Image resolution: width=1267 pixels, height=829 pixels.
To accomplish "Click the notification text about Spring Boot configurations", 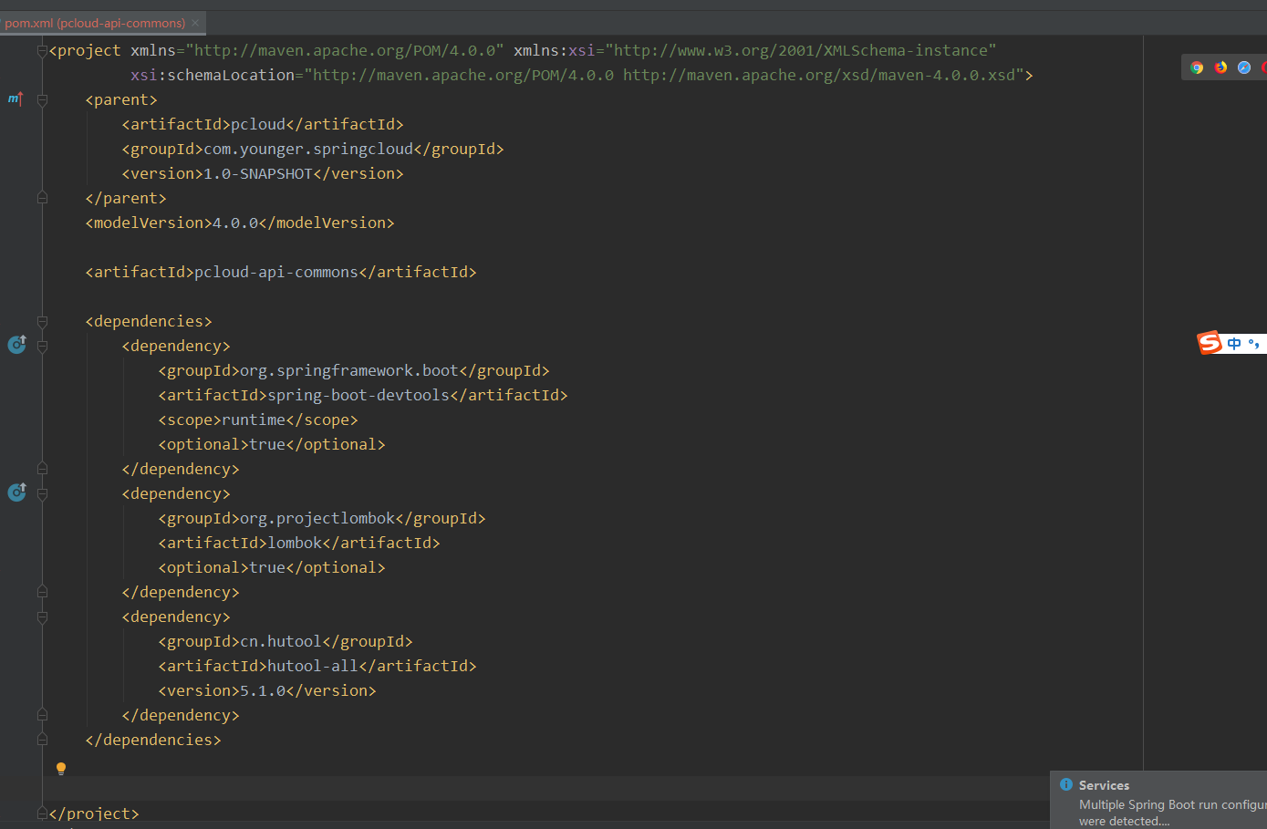I will click(x=1172, y=813).
